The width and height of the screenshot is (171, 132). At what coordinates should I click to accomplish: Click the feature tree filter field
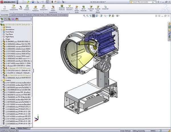click(16, 22)
